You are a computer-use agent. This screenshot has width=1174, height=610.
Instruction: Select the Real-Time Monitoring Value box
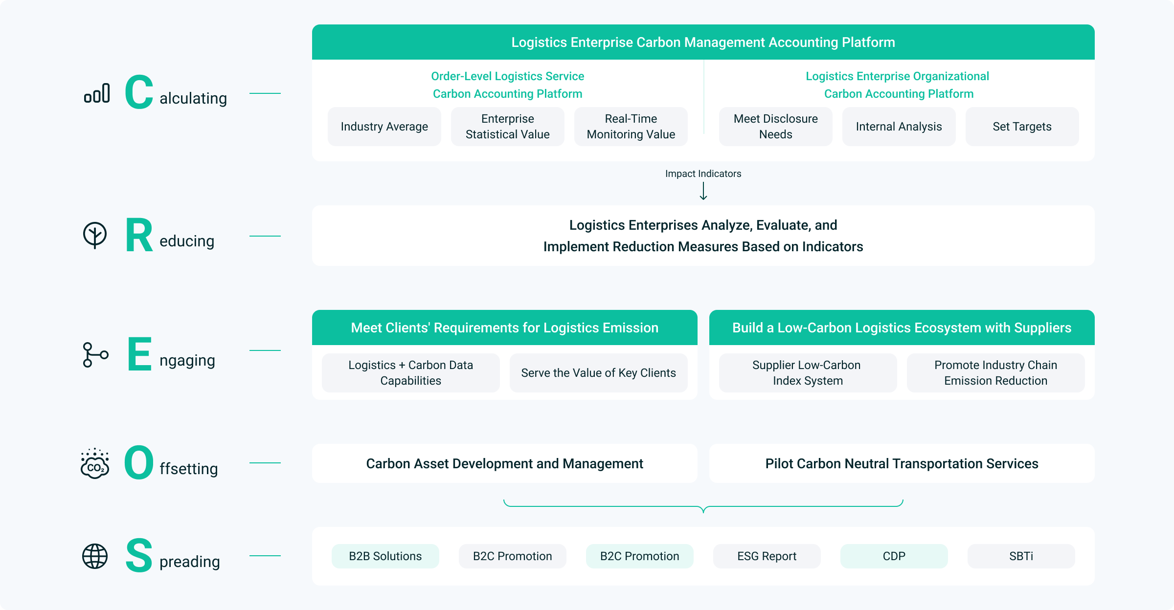(631, 127)
